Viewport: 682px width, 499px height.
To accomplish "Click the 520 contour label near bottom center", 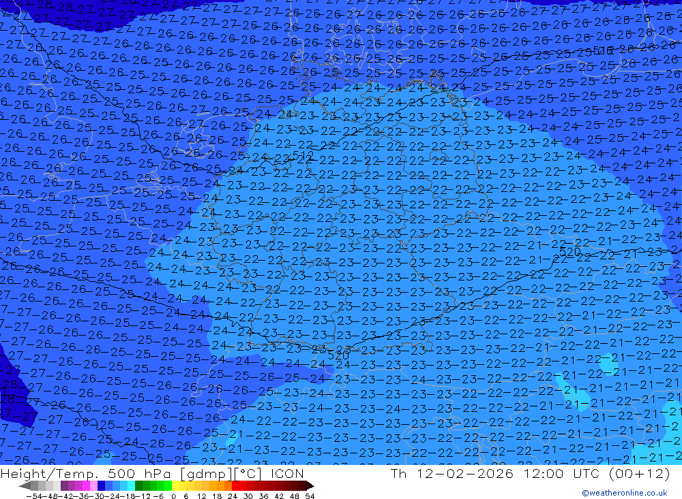I will 338,355.
